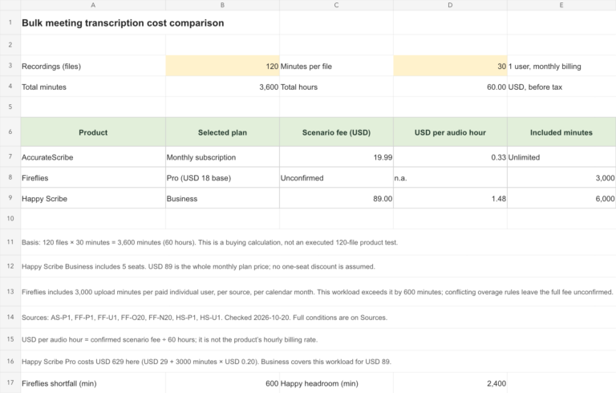Click the 'Sources: AS-P1, FF-P1' note
The height and width of the screenshot is (393, 616).
click(205, 318)
